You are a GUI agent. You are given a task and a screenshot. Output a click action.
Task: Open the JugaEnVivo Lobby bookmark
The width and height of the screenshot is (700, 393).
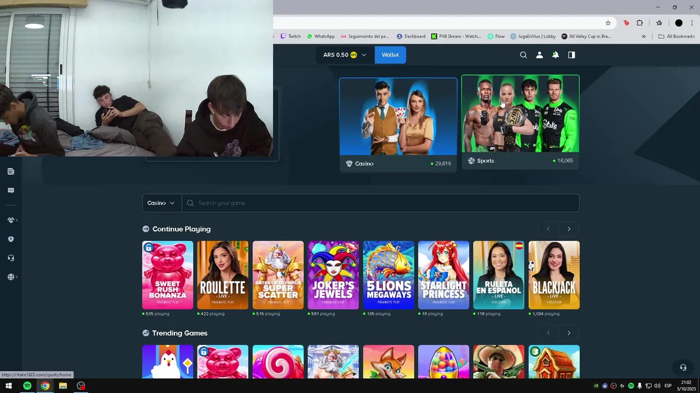coord(533,37)
